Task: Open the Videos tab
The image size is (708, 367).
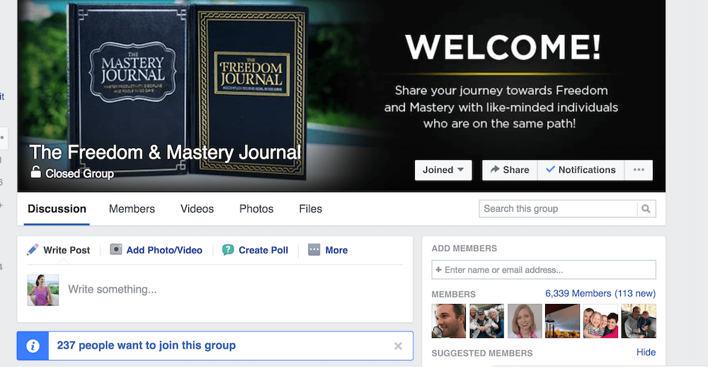Action: (198, 209)
